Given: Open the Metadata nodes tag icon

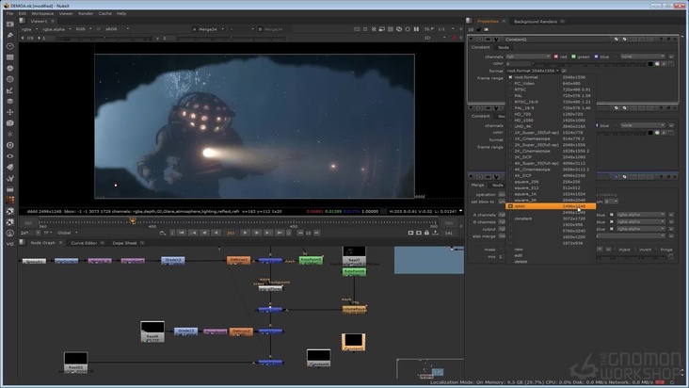Looking at the screenshot, I should pyautogui.click(x=9, y=167).
